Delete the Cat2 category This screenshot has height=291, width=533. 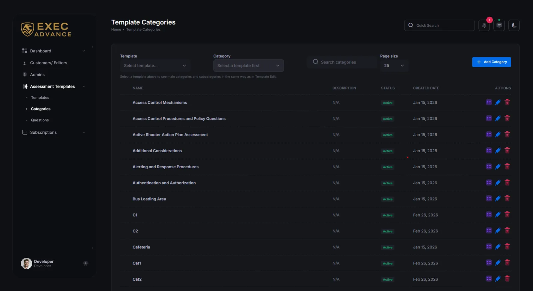pos(507,279)
